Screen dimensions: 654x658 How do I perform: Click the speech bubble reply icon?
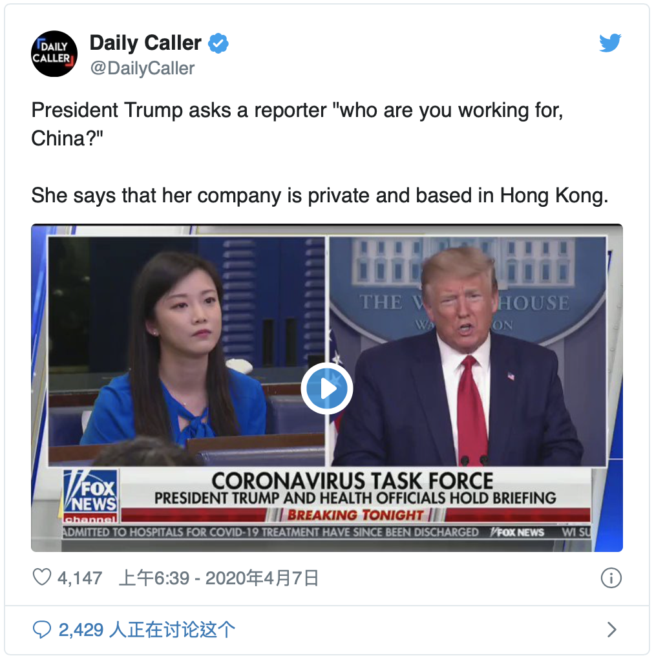(x=41, y=630)
